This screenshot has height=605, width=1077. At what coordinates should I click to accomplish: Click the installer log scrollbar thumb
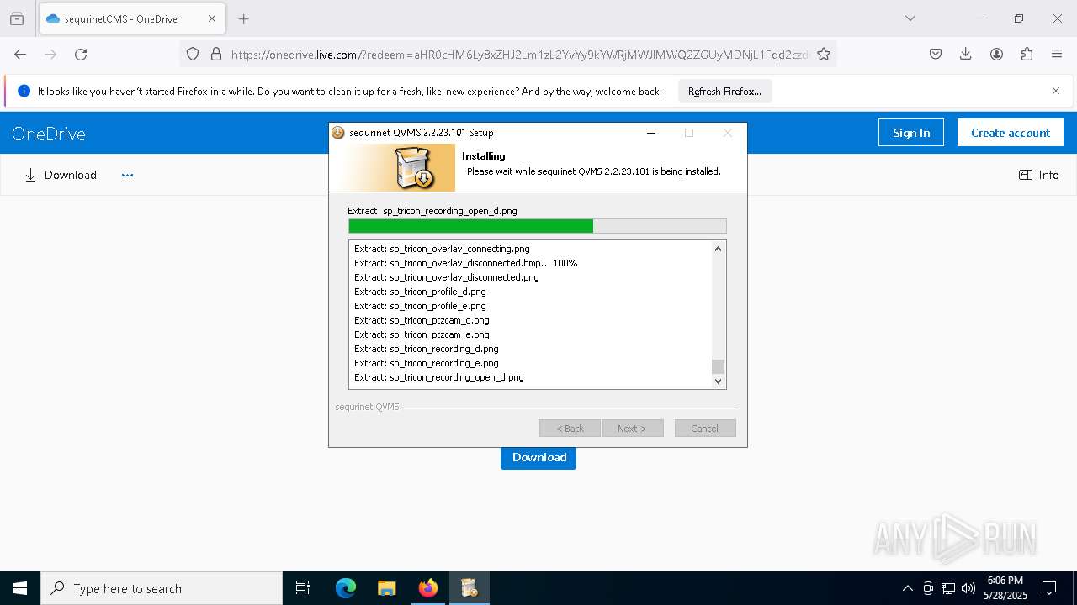click(x=718, y=366)
